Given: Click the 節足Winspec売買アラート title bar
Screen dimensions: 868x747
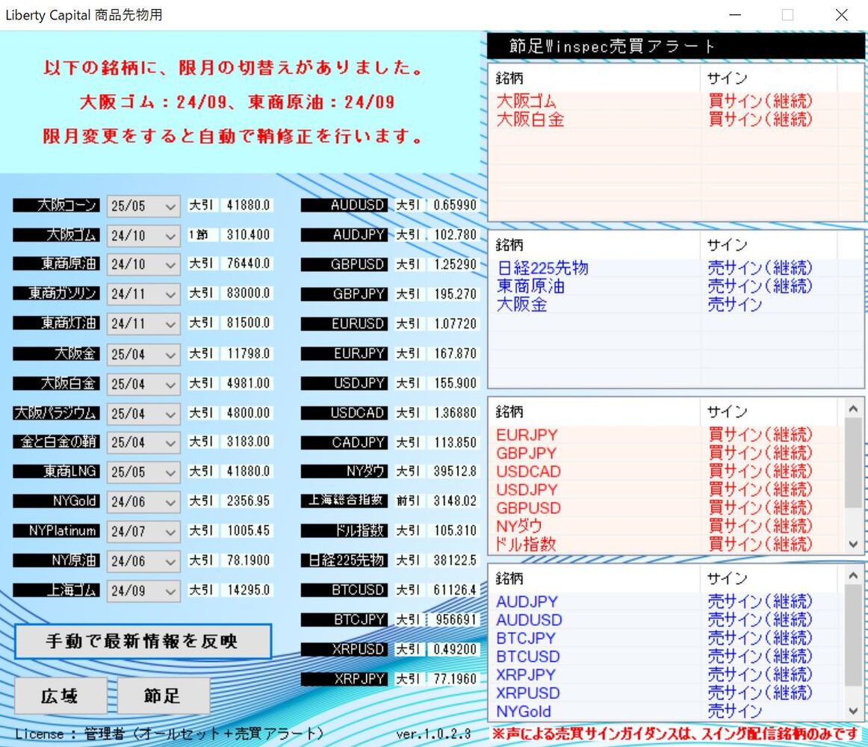Looking at the screenshot, I should (x=675, y=46).
